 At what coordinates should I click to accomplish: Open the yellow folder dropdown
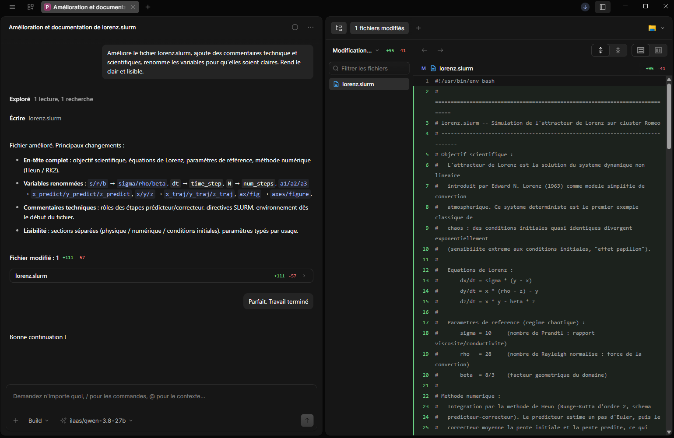pyautogui.click(x=656, y=28)
